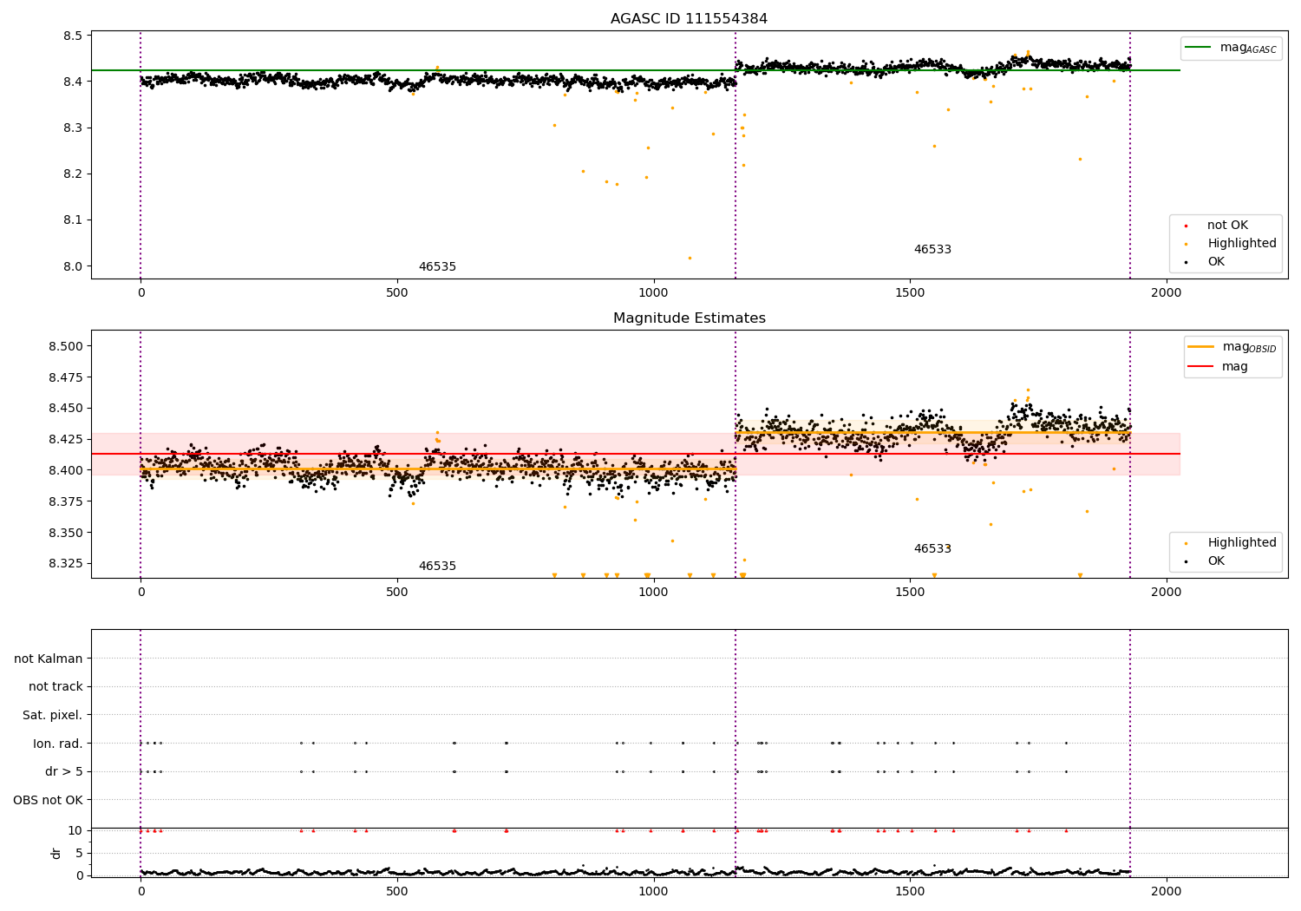
Task: Click the 5 tick on the dr axis
Action: point(80,853)
